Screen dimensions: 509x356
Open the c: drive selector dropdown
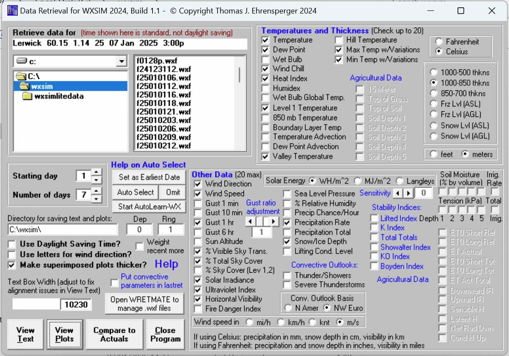(121, 61)
